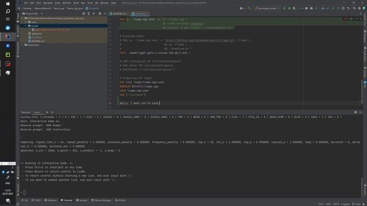Open the Refactor menu
The height and width of the screenshot is (206, 367).
click(67, 3)
